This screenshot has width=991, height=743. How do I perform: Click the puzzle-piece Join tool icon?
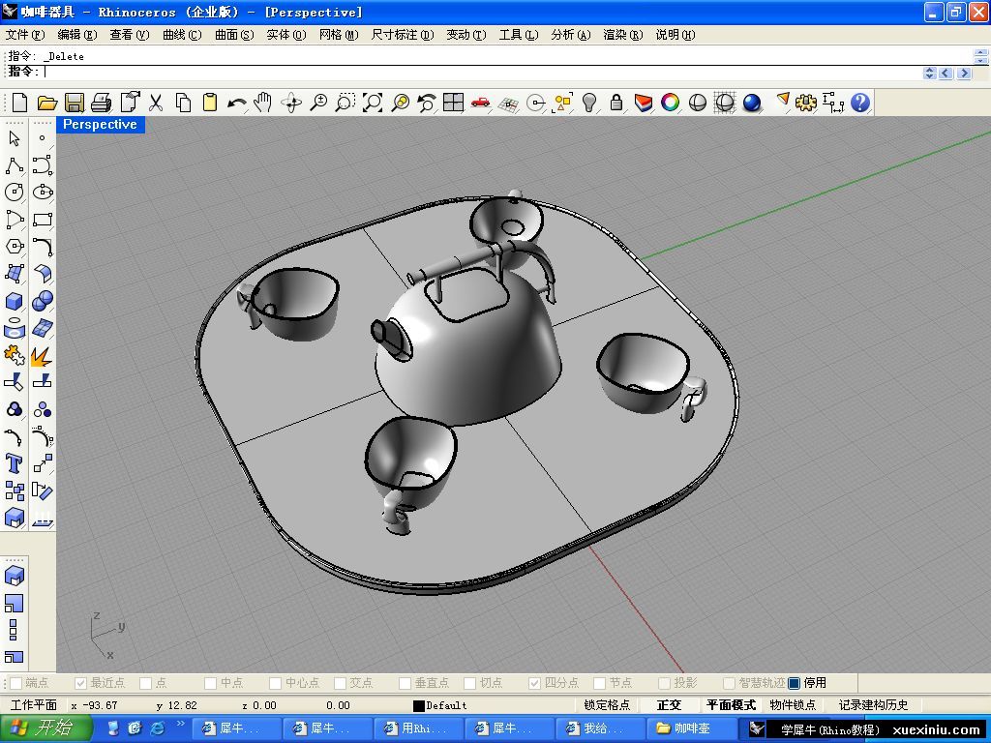coord(15,356)
